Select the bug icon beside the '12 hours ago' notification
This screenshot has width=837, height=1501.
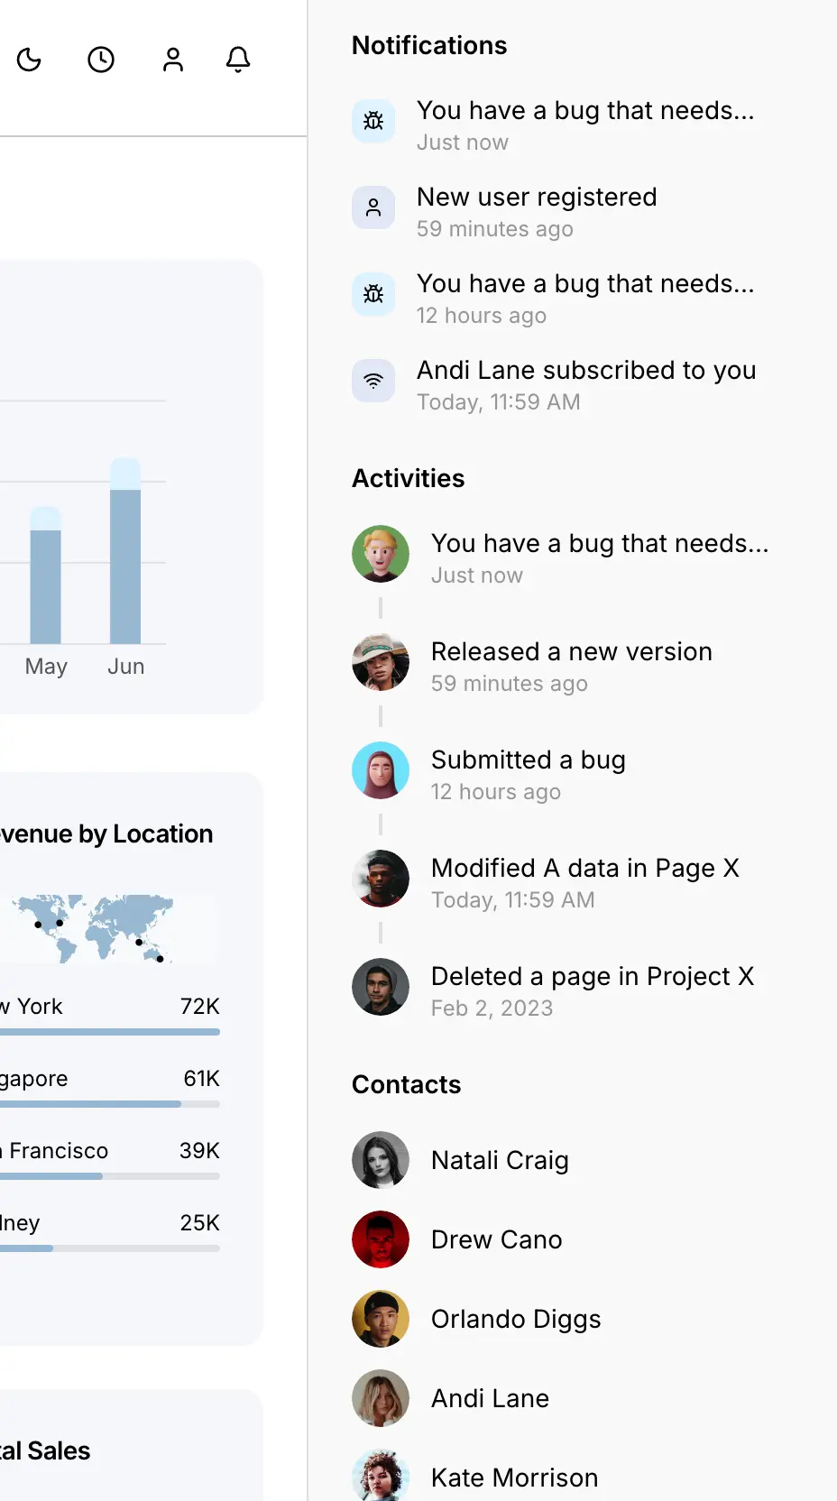pyautogui.click(x=373, y=294)
